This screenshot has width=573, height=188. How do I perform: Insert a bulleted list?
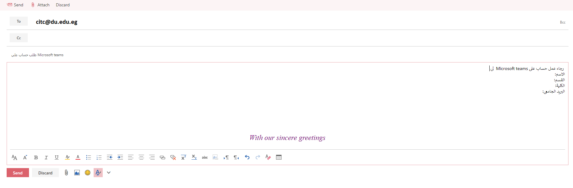tap(89, 157)
